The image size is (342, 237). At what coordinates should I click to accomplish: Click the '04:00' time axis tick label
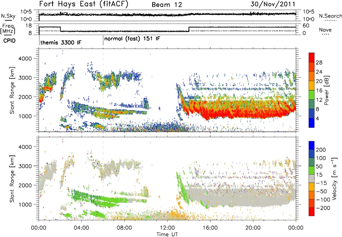(x=82, y=228)
